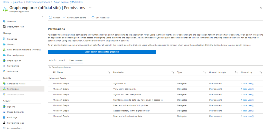Sort by Granted through column arrows
This screenshot has width=263, height=131.
(x=236, y=72)
